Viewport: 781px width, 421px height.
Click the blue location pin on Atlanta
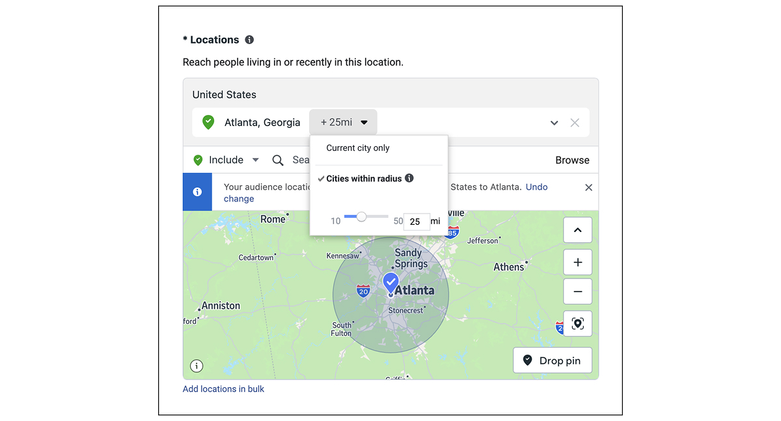pyautogui.click(x=390, y=283)
